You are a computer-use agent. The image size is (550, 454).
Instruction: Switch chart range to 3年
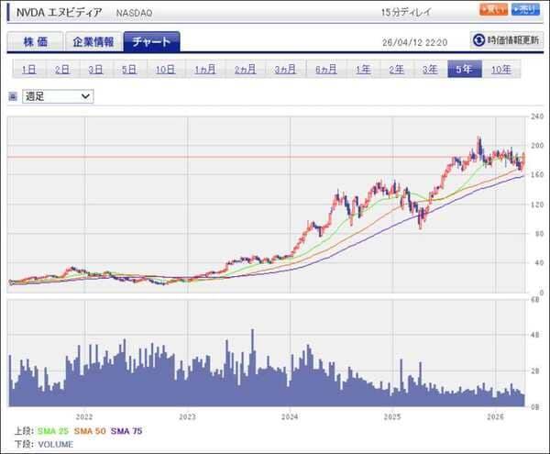(430, 70)
